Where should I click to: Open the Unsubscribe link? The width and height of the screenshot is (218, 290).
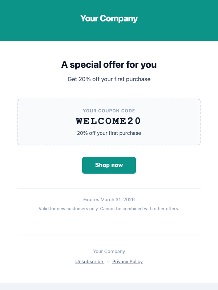[89, 261]
